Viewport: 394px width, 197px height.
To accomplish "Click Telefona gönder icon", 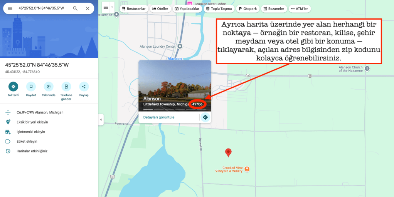I will pyautogui.click(x=66, y=87).
